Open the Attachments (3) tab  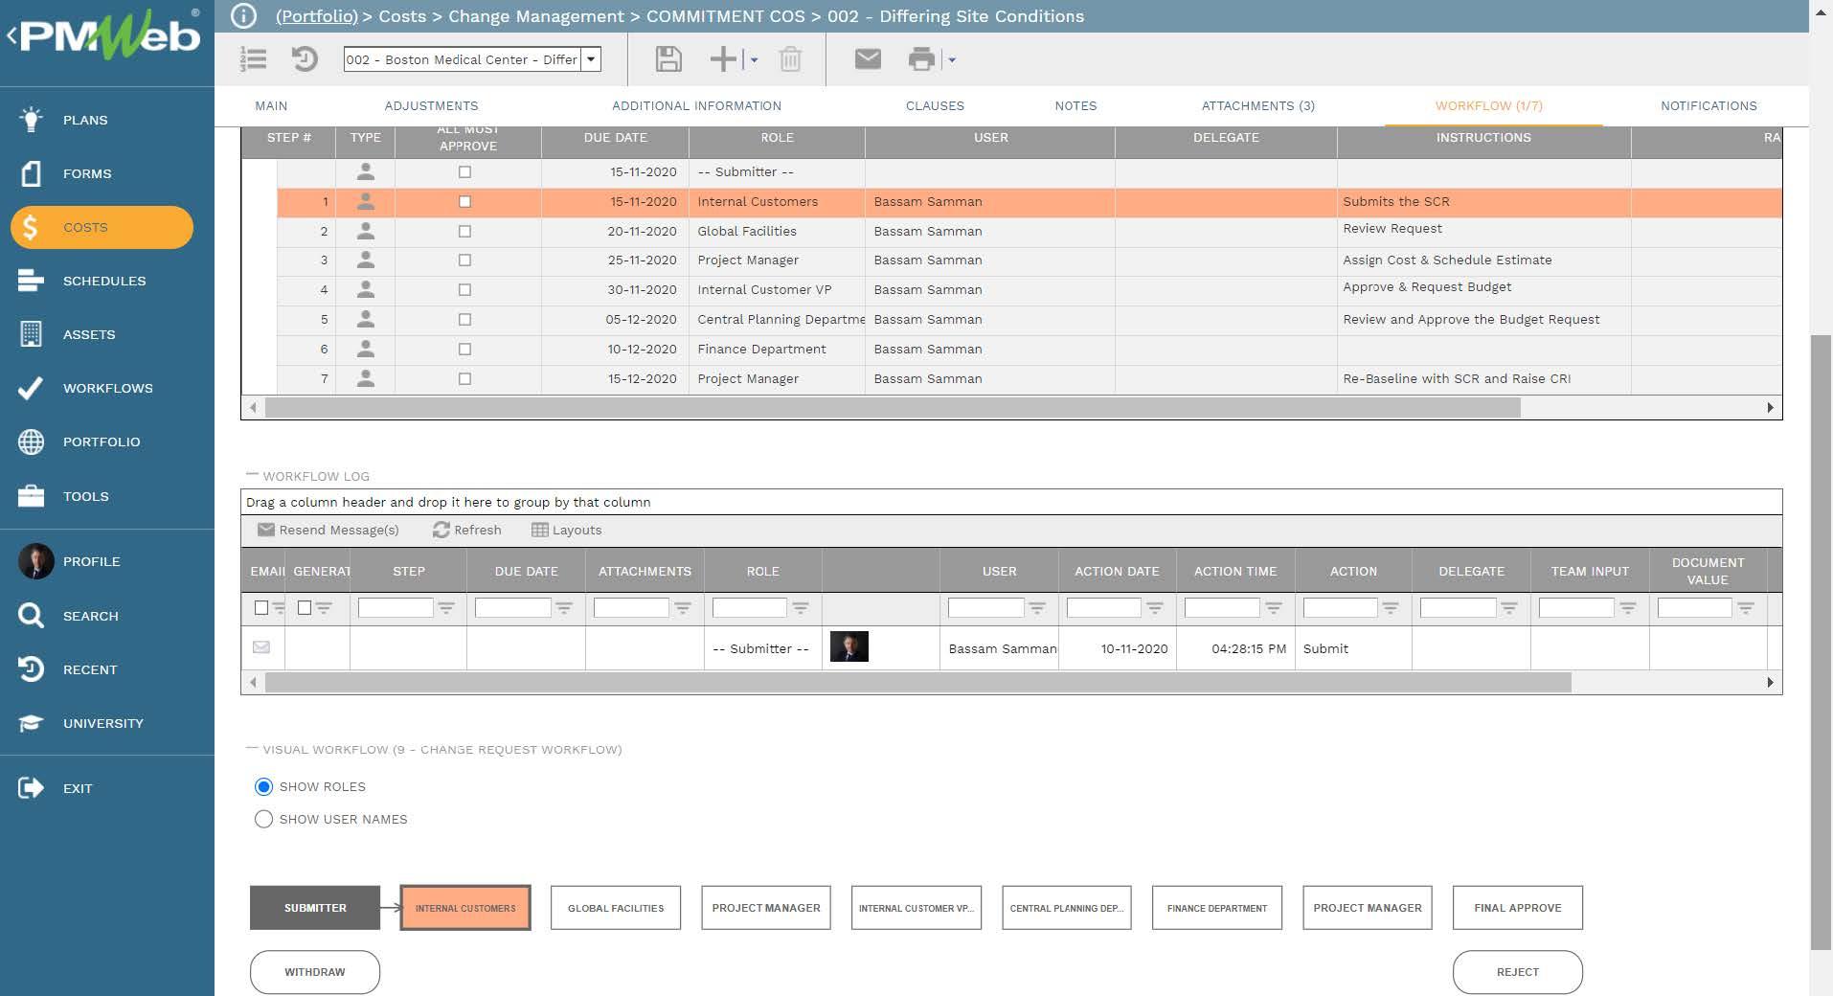[x=1257, y=105]
